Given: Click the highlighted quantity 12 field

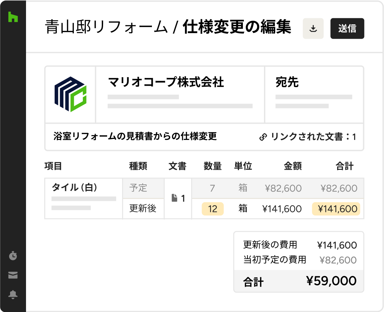Looking at the screenshot, I should point(213,209).
